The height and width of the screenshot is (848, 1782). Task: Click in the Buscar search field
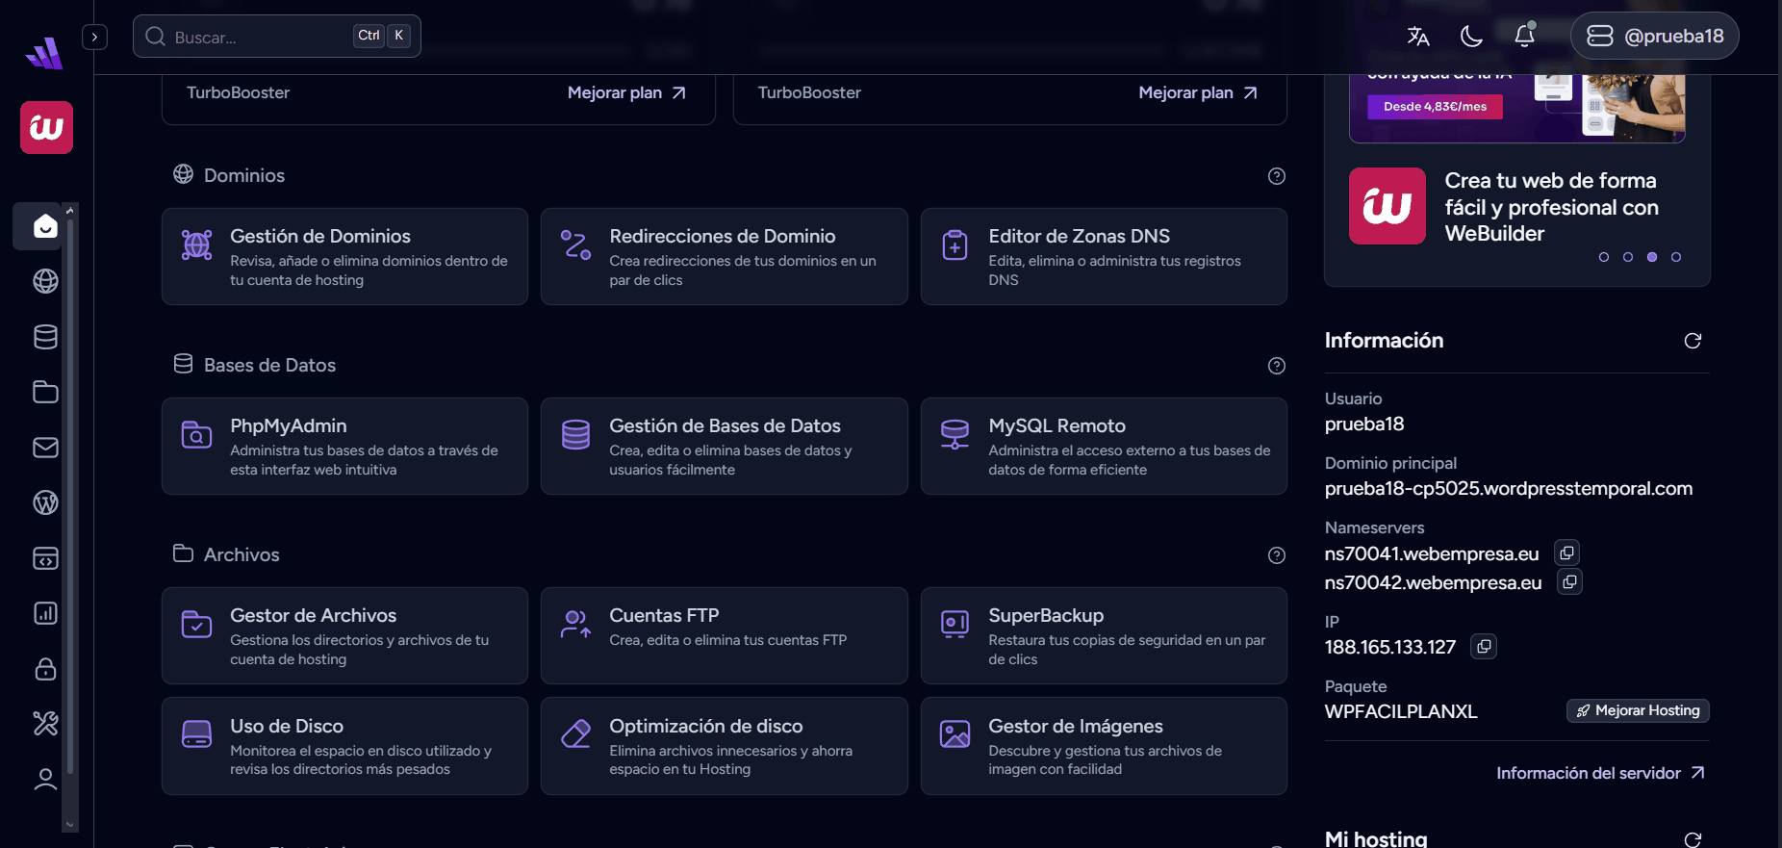(x=260, y=37)
